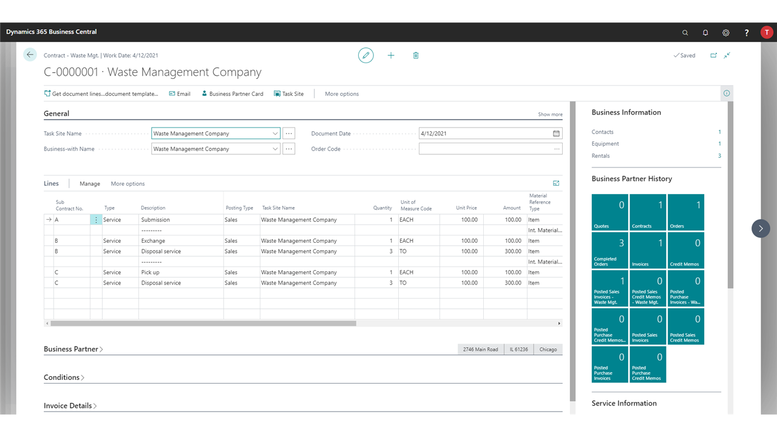Click the Chicago summary in Business Partner
Screen dimensions: 777x437
click(548, 350)
